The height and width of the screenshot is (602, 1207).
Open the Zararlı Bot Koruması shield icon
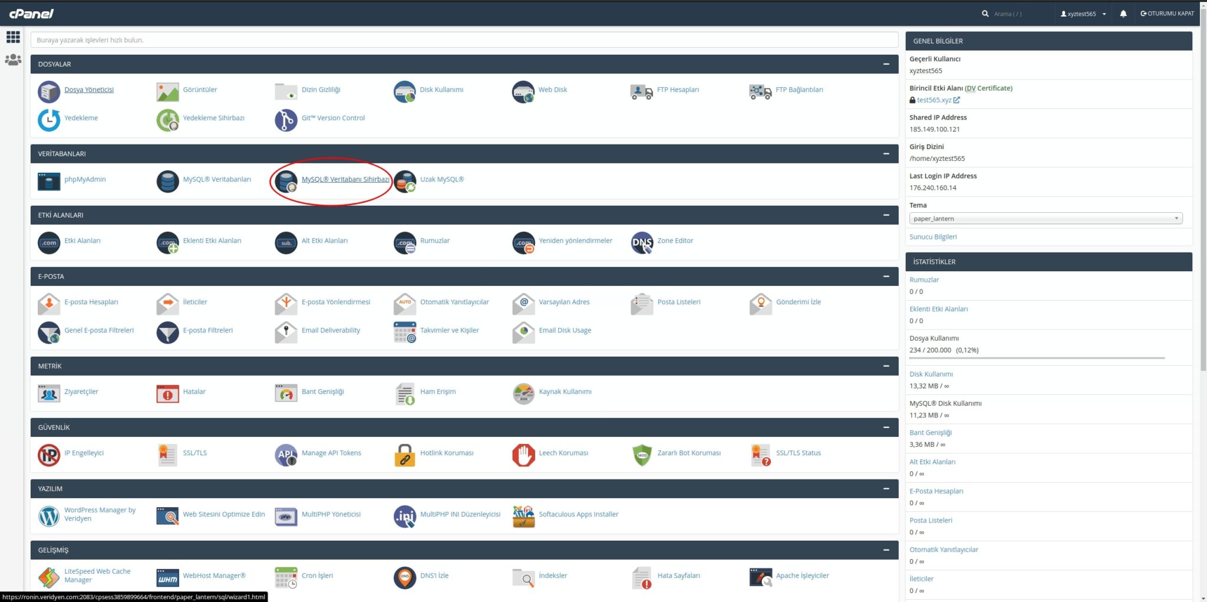click(642, 455)
